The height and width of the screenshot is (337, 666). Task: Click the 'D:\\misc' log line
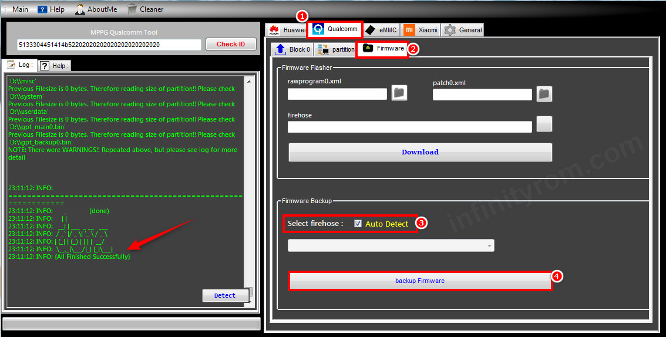22,81
